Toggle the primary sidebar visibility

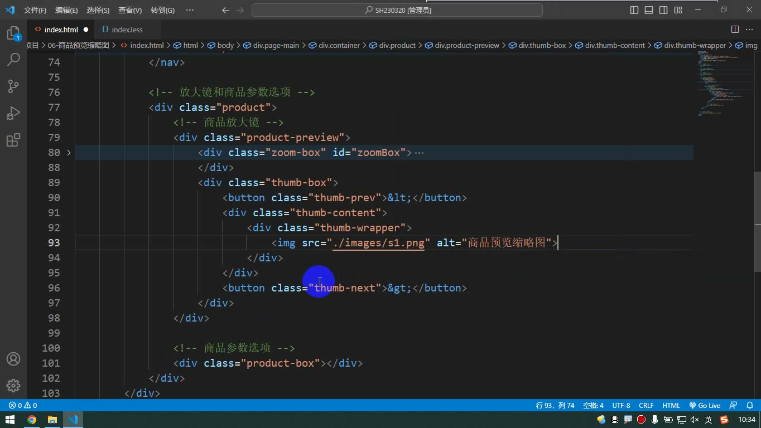634,10
